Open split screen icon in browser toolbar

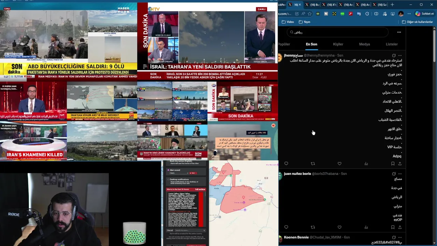tap(376, 14)
